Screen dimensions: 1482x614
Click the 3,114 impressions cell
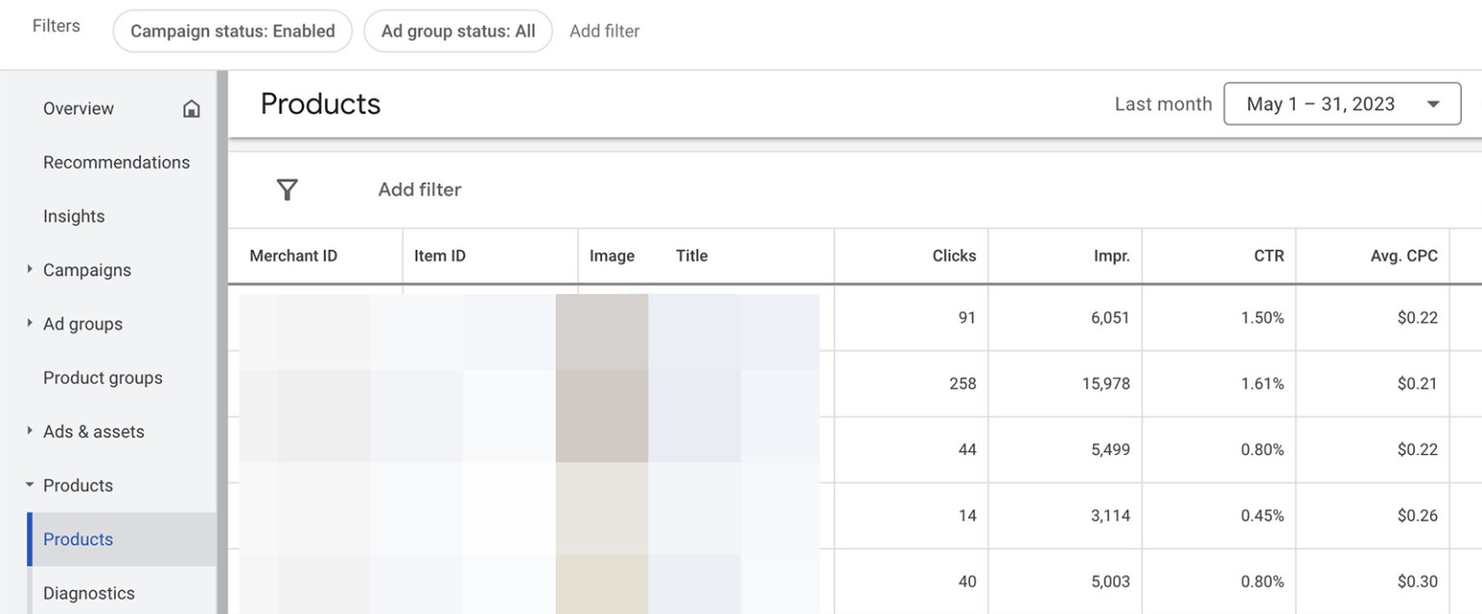1065,516
